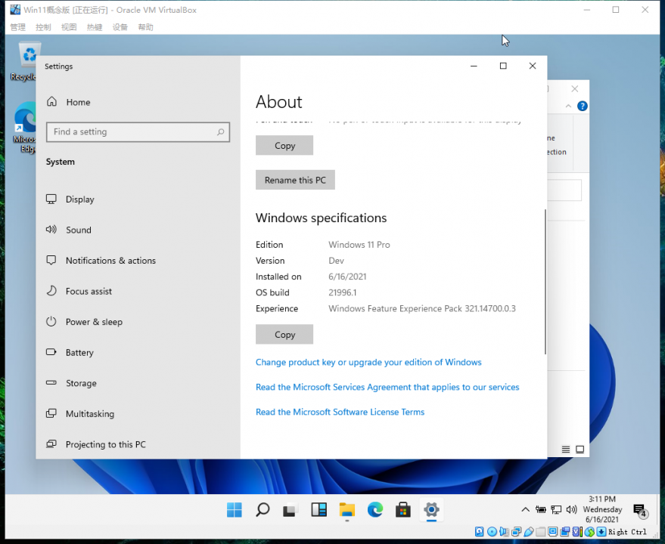This screenshot has height=544, width=665.
Task: Open VirtualBox 热键 menu
Action: point(95,27)
